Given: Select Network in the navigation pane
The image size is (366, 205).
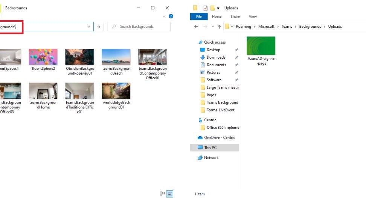Looking at the screenshot, I should [x=211, y=158].
